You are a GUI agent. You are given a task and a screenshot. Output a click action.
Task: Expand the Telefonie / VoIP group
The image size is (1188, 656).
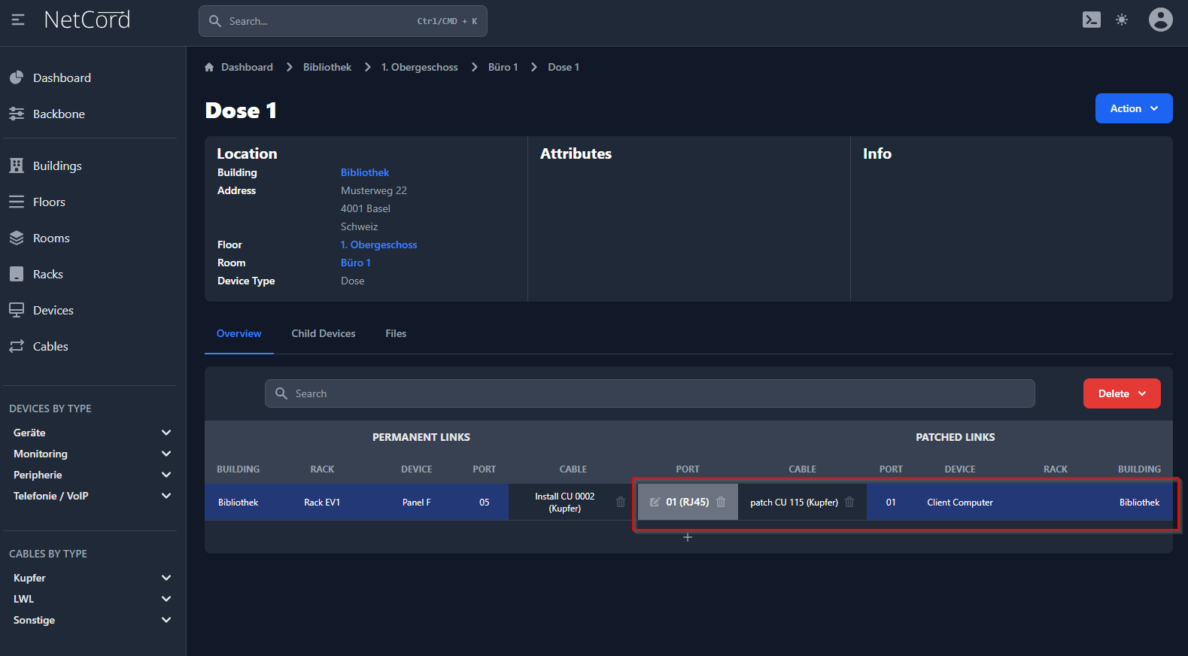[166, 496]
